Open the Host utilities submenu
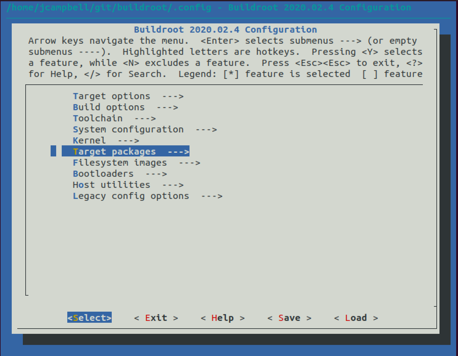 coord(128,185)
